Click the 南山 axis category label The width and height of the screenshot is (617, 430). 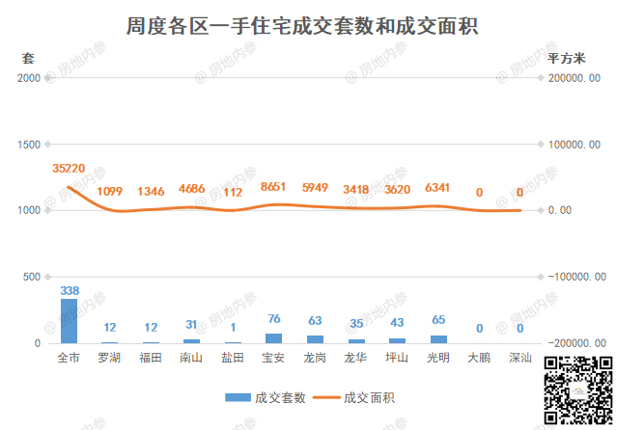coord(191,358)
